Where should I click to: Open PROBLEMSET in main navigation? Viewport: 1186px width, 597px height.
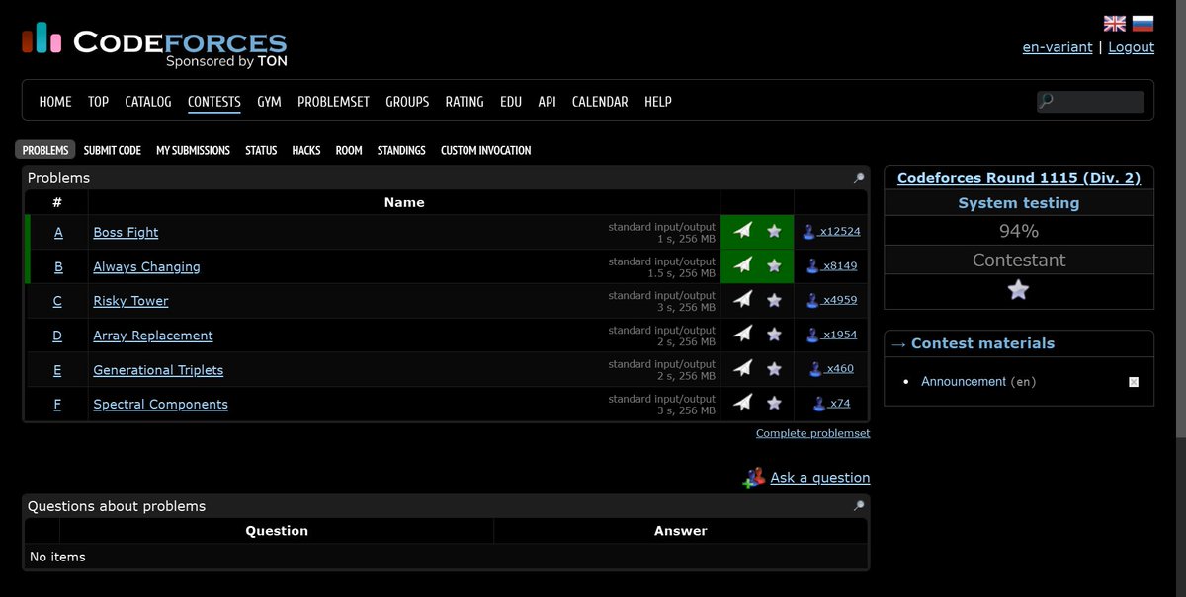(333, 102)
